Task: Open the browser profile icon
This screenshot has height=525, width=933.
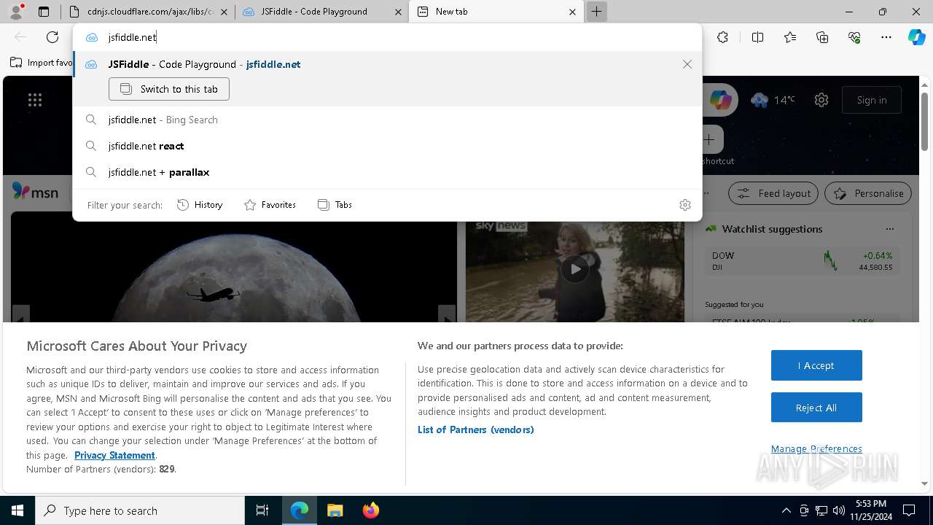Action: click(x=15, y=12)
